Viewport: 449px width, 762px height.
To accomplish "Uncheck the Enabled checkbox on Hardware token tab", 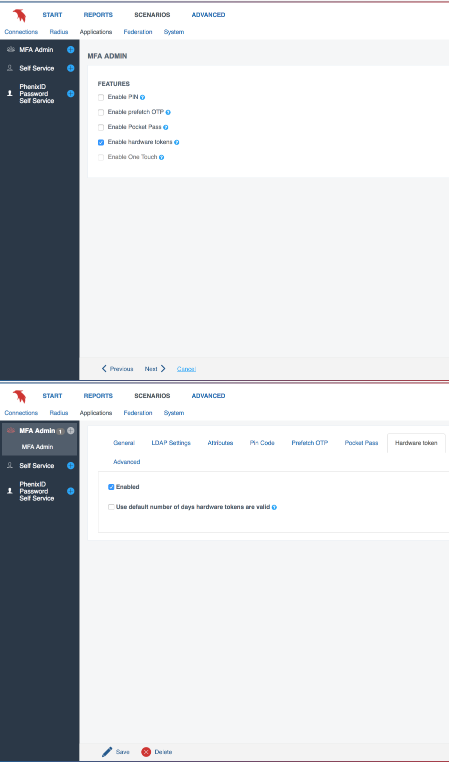I will tap(111, 487).
